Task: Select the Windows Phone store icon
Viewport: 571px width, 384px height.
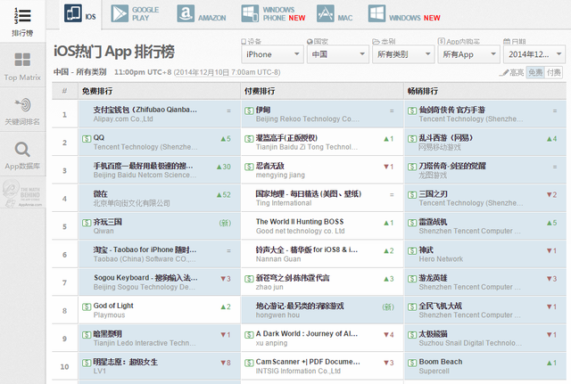Action: tap(250, 14)
